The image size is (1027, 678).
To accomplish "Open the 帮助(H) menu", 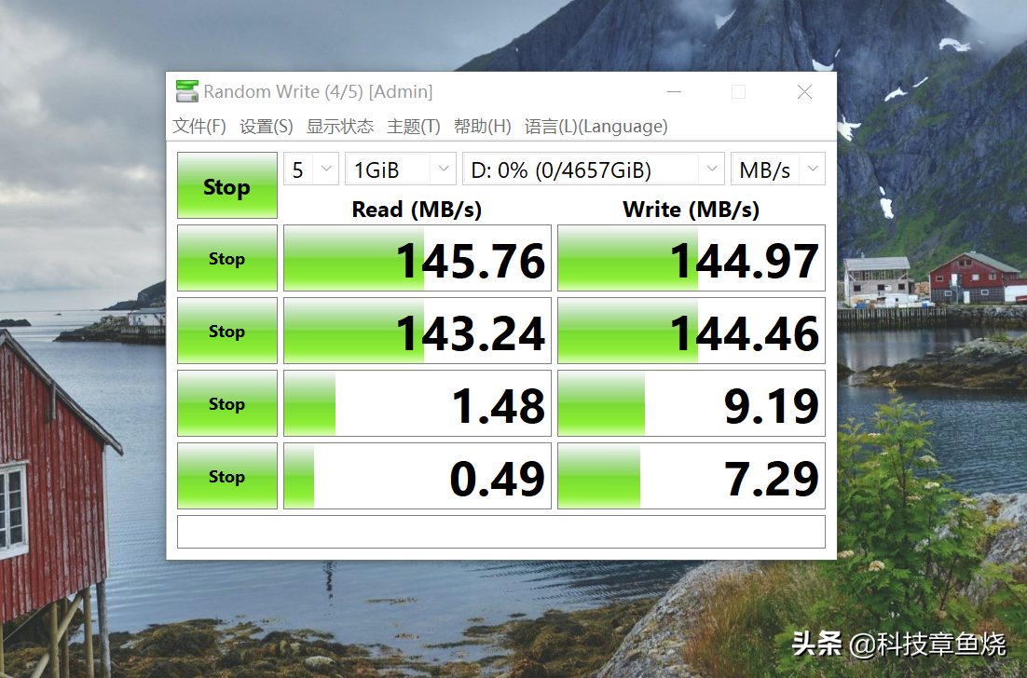I will point(482,127).
